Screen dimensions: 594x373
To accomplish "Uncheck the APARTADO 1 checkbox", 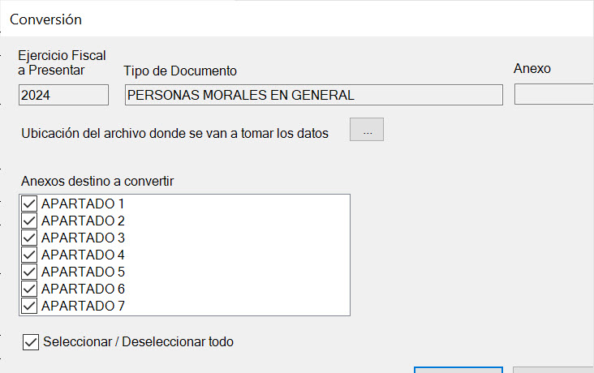I will pos(30,204).
